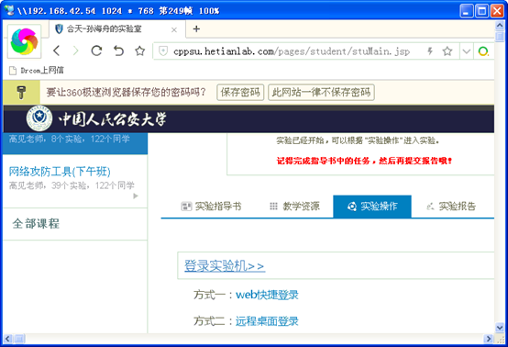Screen dimensions: 508x347
Task: Click the key icon in password bar
Action: [x=21, y=93]
